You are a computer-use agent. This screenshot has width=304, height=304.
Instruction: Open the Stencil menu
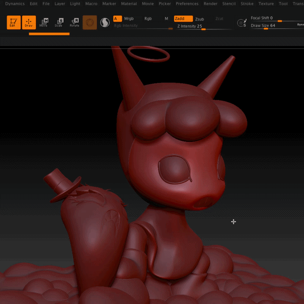tap(229, 4)
